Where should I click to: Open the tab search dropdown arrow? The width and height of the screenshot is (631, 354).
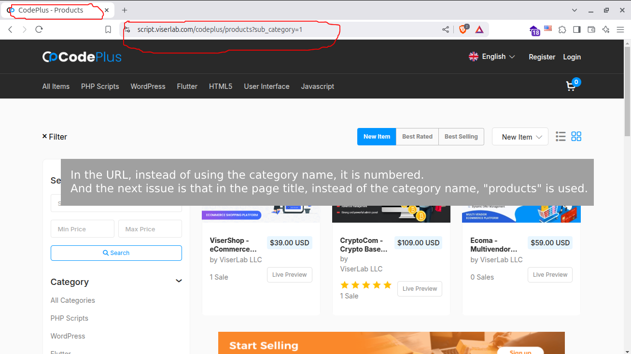(575, 10)
